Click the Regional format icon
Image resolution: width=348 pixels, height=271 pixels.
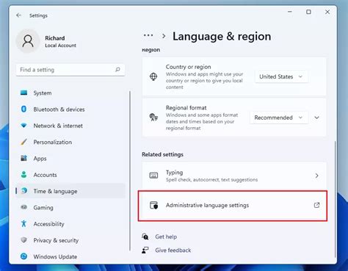(x=153, y=118)
